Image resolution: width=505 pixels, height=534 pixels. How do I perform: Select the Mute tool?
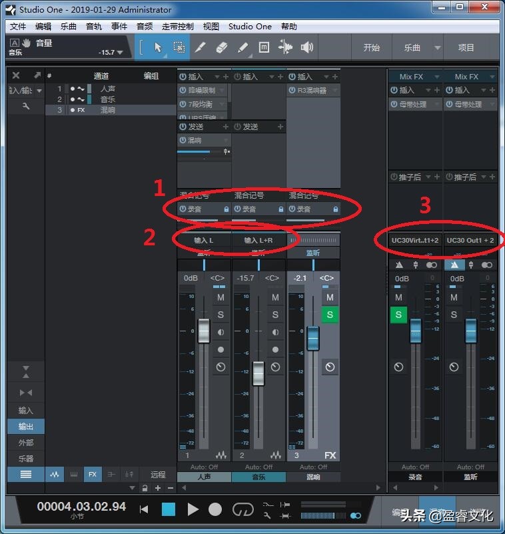(264, 47)
